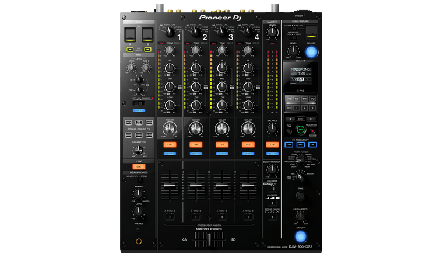Viewport: 443px width, 257px height.
Task: Toggle the upper blue Send/Return ON/OFF button
Action: (312, 52)
